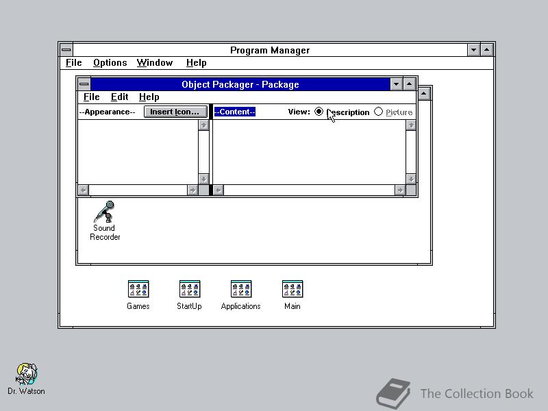
Task: Click inside the Appearance pane area
Action: point(138,152)
